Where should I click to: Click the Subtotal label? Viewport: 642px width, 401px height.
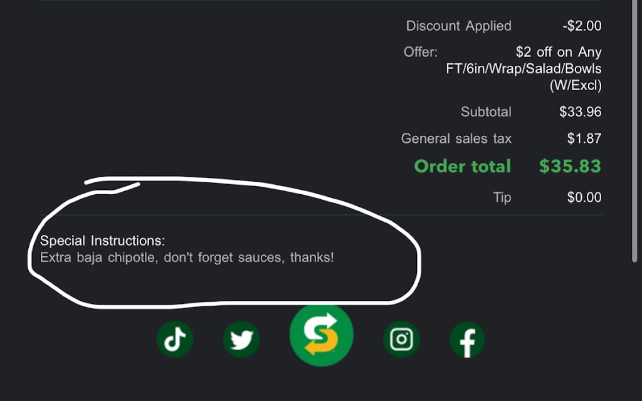coord(486,112)
